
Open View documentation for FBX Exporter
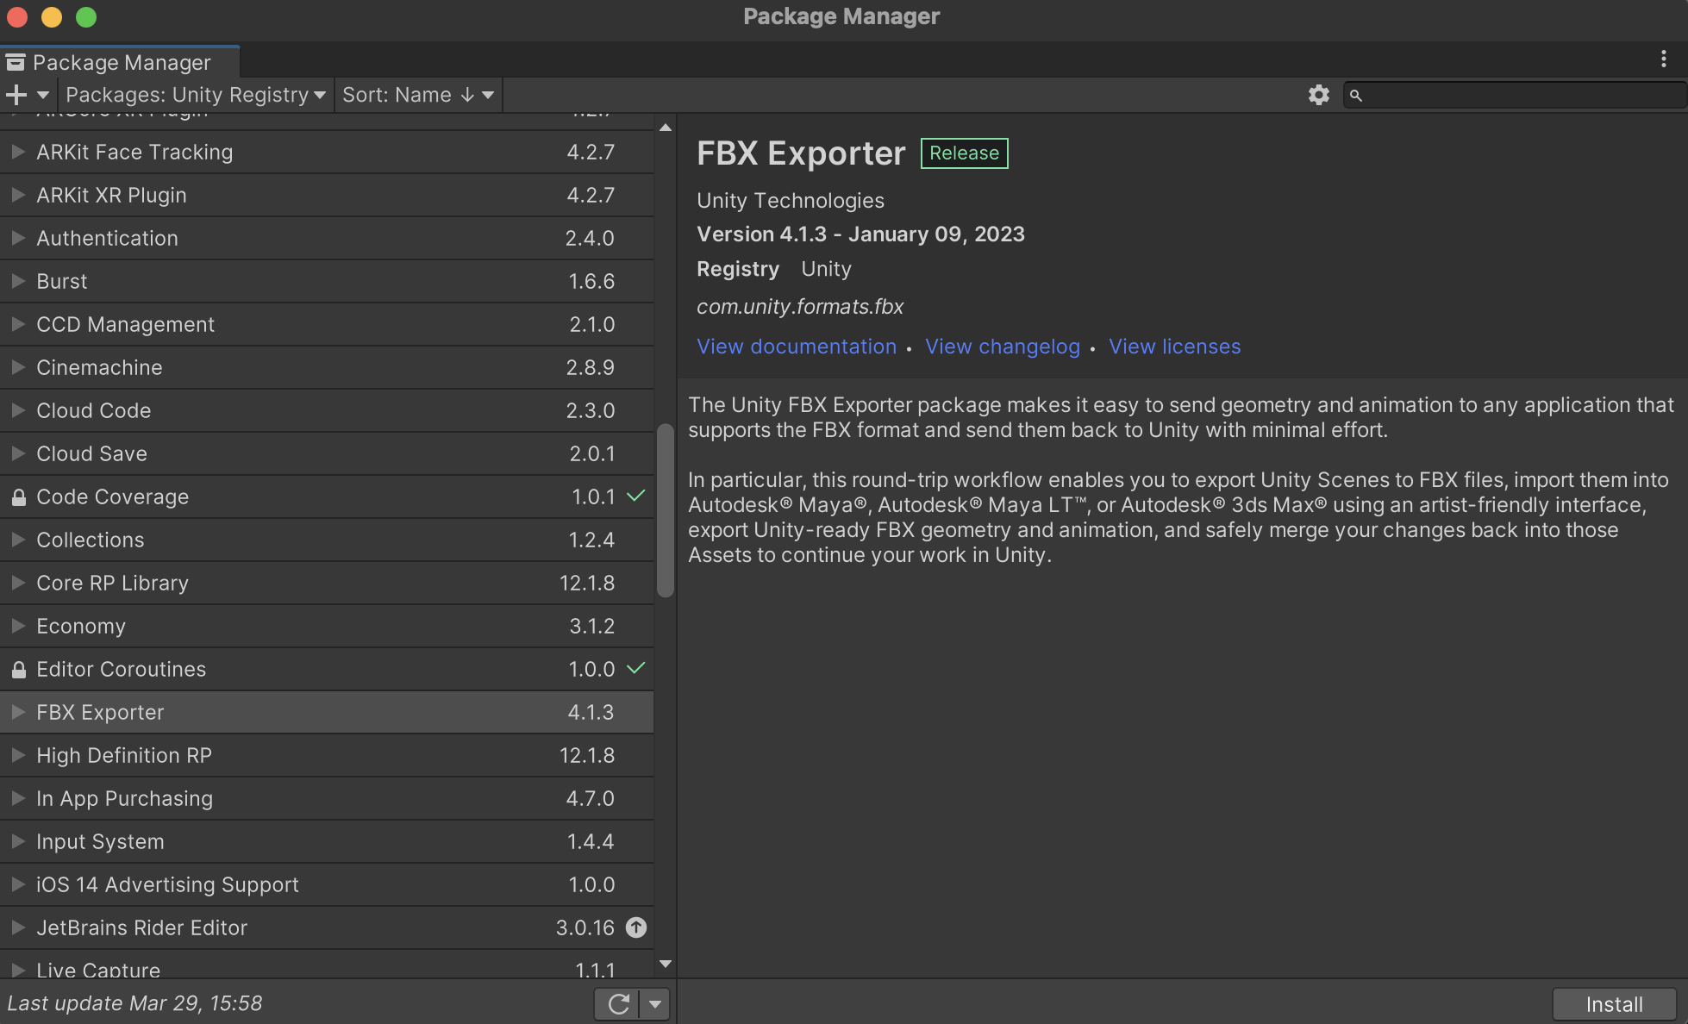click(796, 347)
